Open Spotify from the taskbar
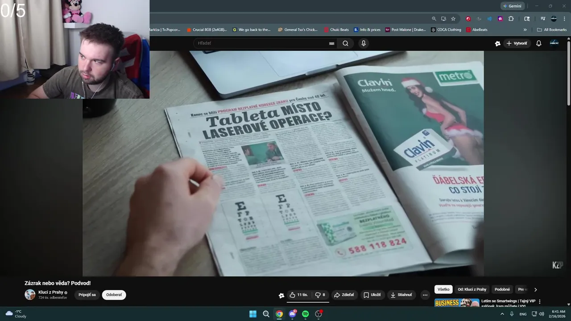This screenshot has width=571, height=321. 305,314
